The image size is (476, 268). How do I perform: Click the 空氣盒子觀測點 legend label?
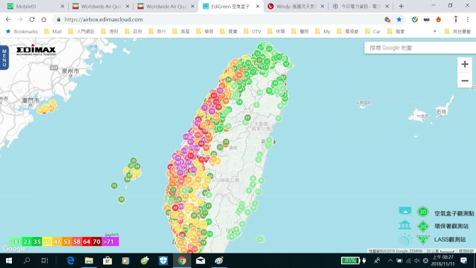coord(454,213)
